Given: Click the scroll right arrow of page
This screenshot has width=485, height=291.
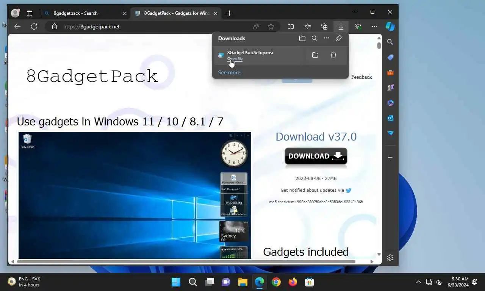Looking at the screenshot, I should 372,261.
